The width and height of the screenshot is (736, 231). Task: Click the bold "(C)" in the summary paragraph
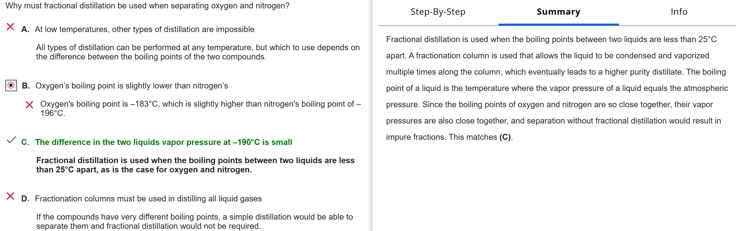click(x=505, y=137)
